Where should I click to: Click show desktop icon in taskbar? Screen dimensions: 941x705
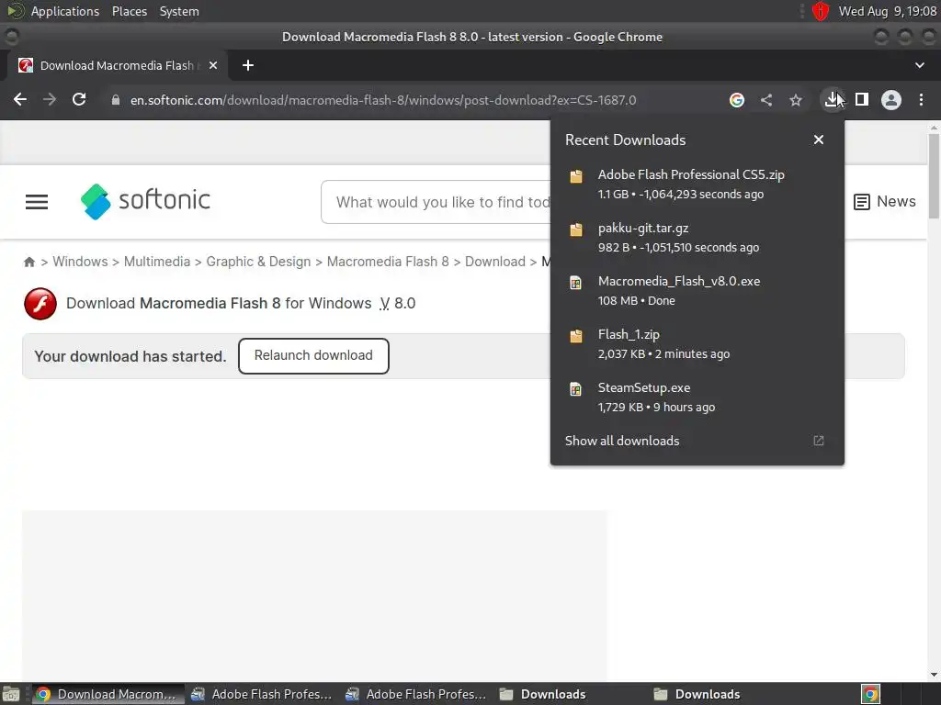pos(11,695)
